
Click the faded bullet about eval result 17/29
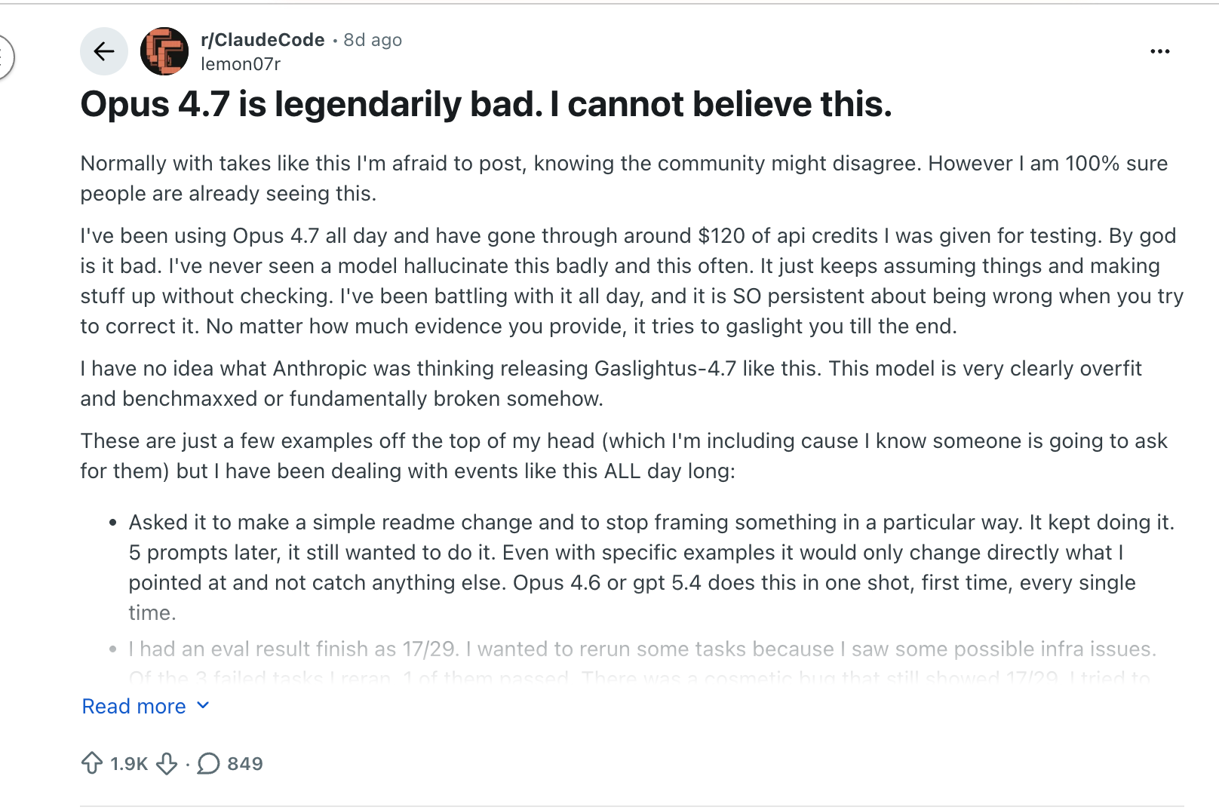642,649
